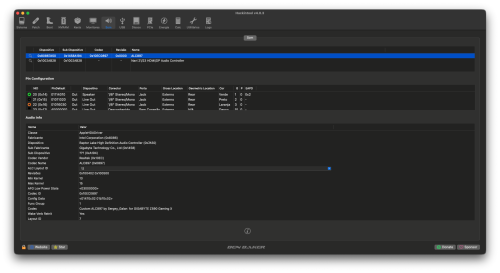The image size is (500, 273).
Task: Select PinDefault value 01114010
Action: (58, 94)
